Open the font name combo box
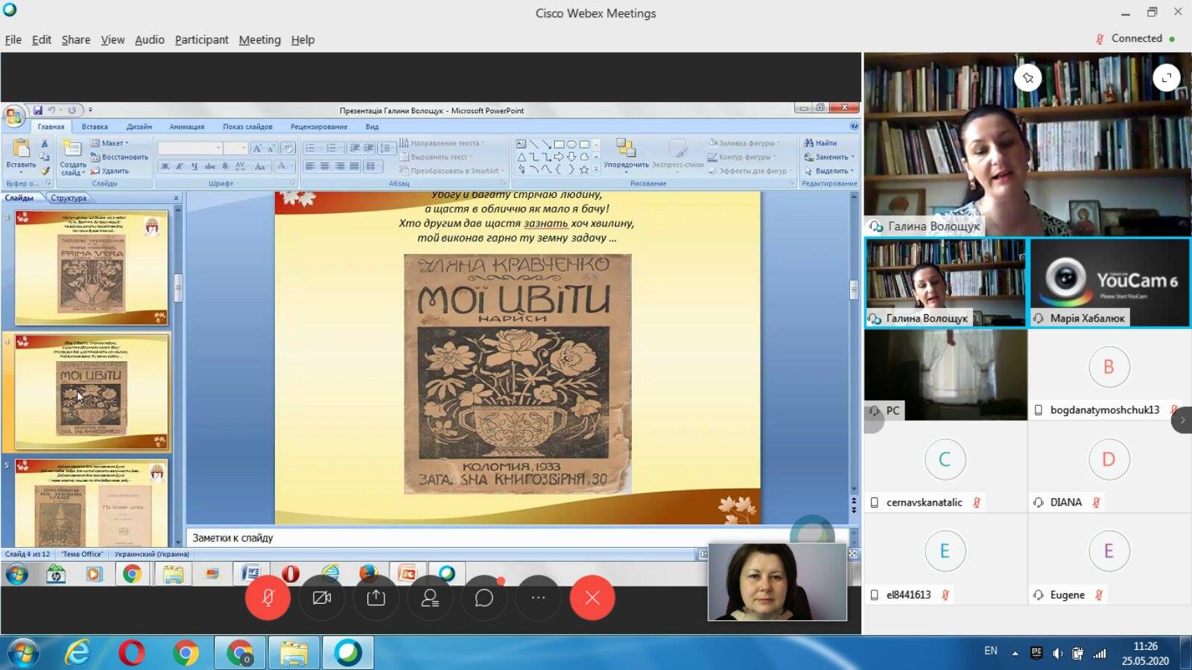Image resolution: width=1192 pixels, height=670 pixels. pos(190,148)
